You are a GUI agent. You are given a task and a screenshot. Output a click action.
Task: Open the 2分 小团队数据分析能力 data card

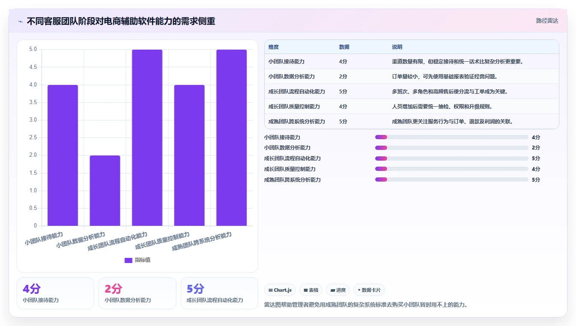(x=137, y=293)
